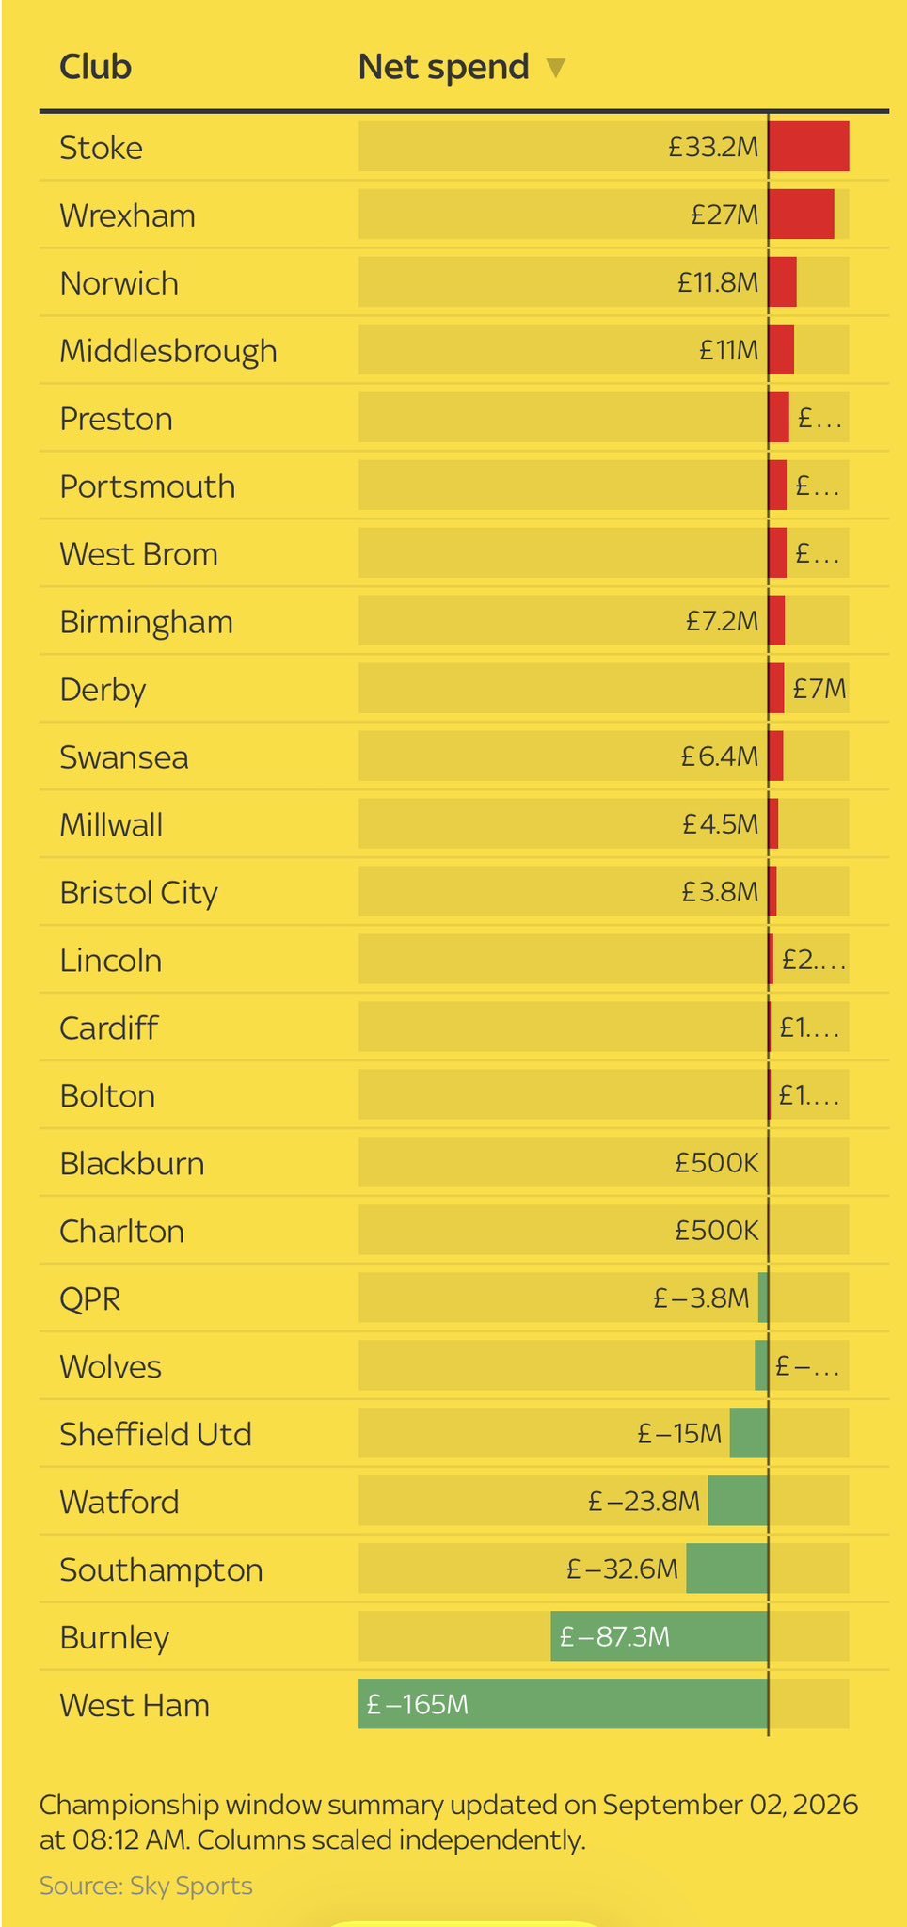Screen dimensions: 907x1927
Task: Select the QPR row name
Action: [x=90, y=1298]
